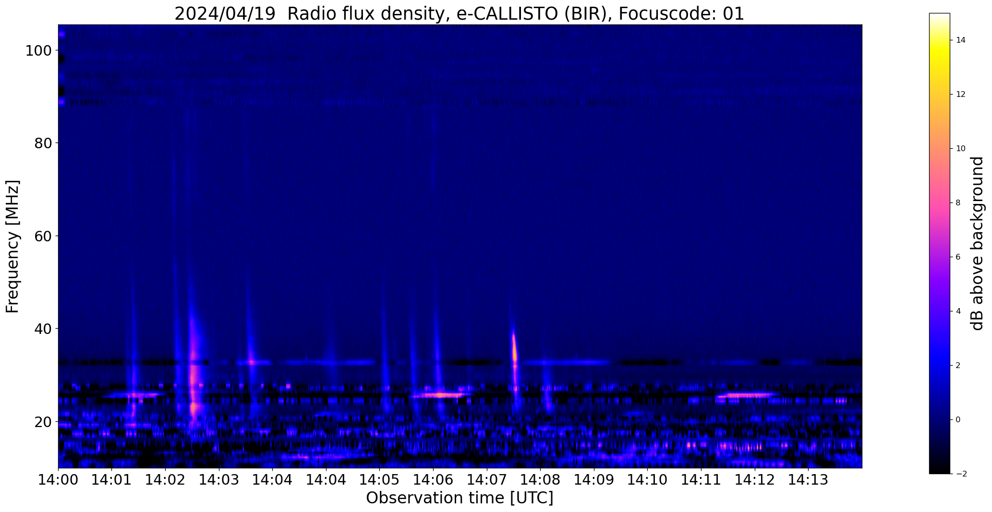Click the 14:06 time tick label
This screenshot has height=512, width=992.
tap(433, 479)
